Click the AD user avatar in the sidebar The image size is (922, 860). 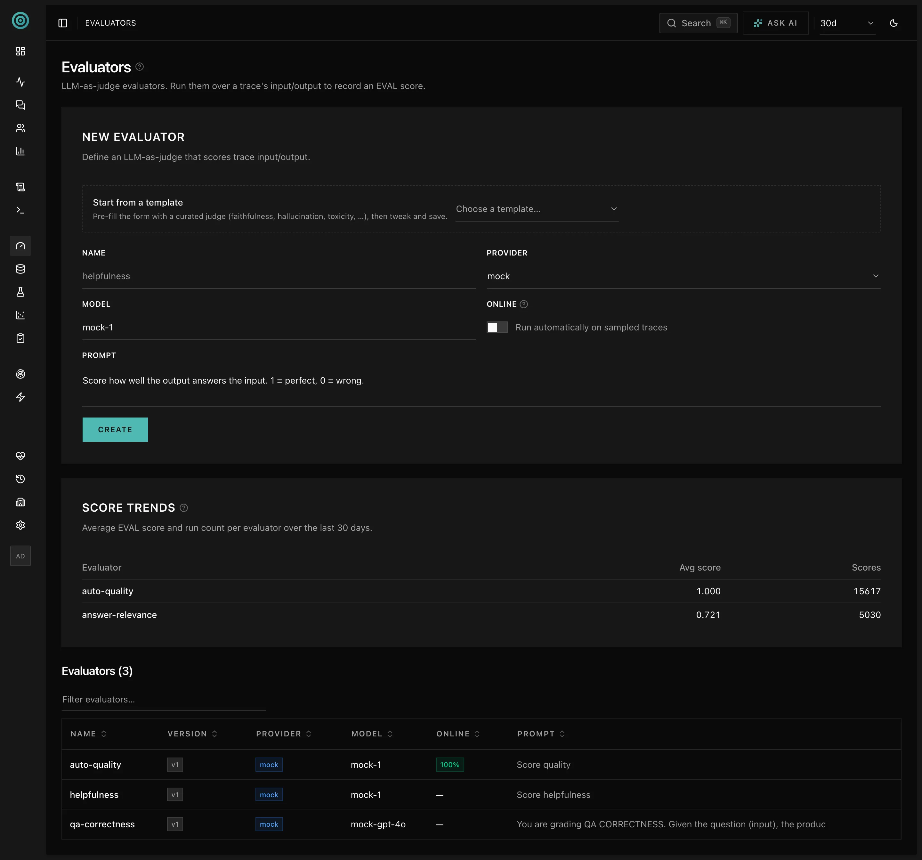tap(20, 556)
